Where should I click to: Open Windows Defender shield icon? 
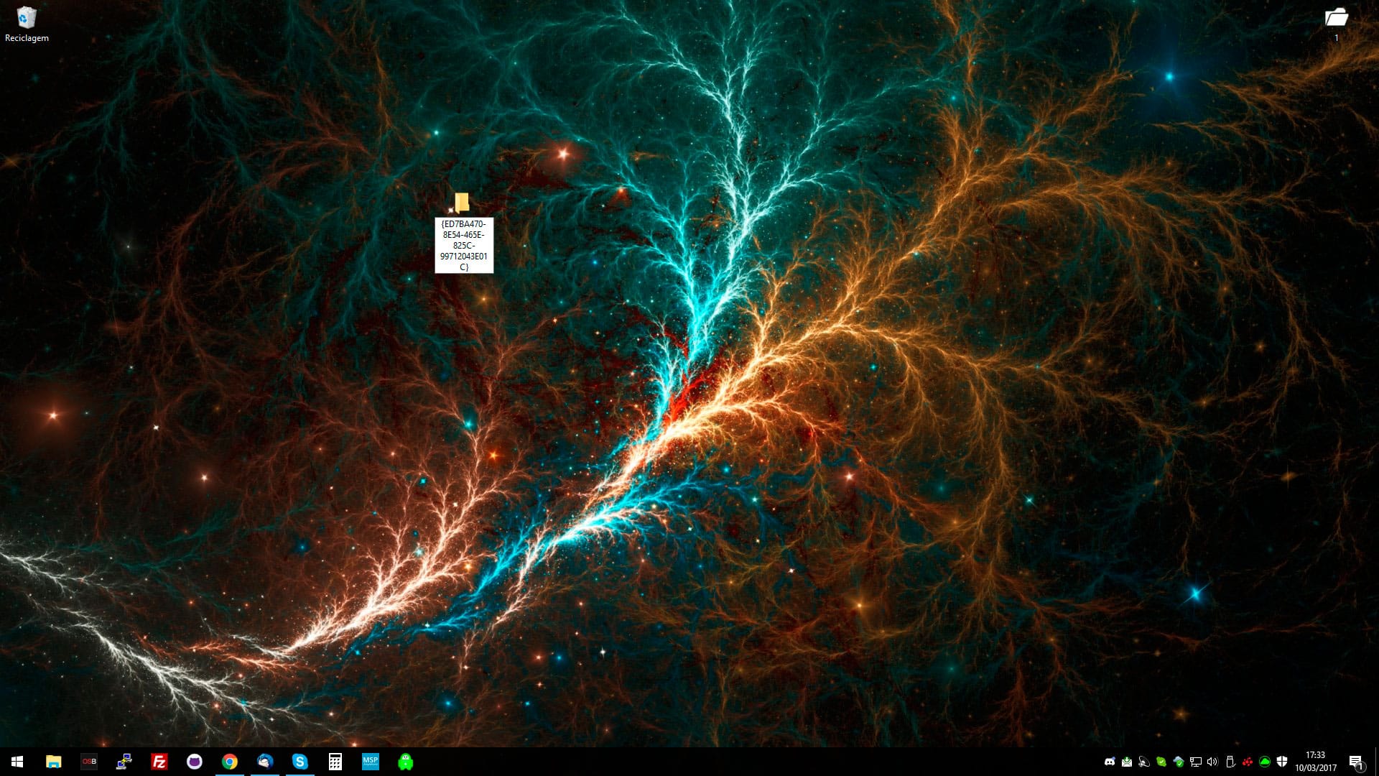tap(1282, 762)
